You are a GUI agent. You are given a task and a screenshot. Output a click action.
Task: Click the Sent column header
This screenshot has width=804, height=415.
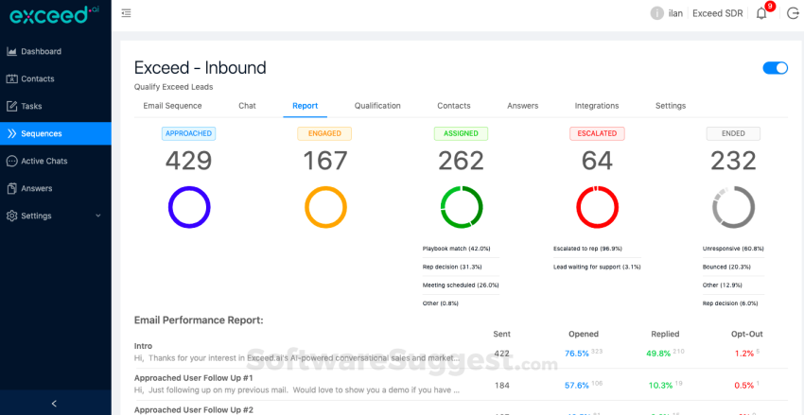click(501, 334)
